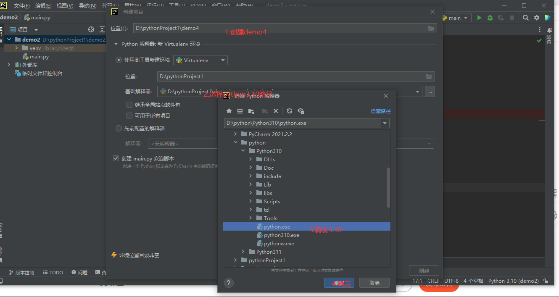This screenshot has height=297, width=559.
Task: Click the delete (X) icon in chooser toolbar
Action: coord(276,111)
